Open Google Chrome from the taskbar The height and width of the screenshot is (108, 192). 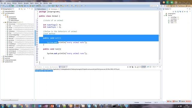pyautogui.click(x=21, y=106)
